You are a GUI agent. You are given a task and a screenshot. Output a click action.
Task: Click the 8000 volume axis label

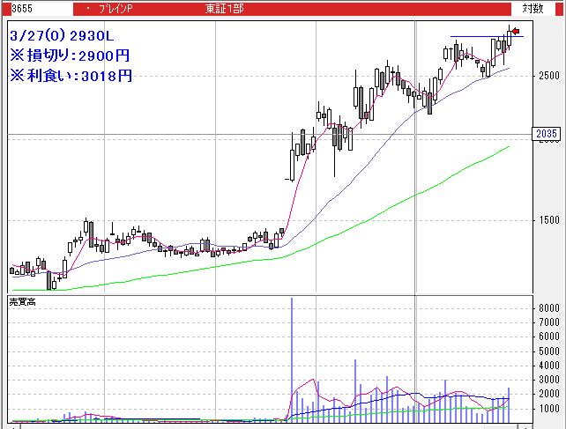(x=547, y=308)
